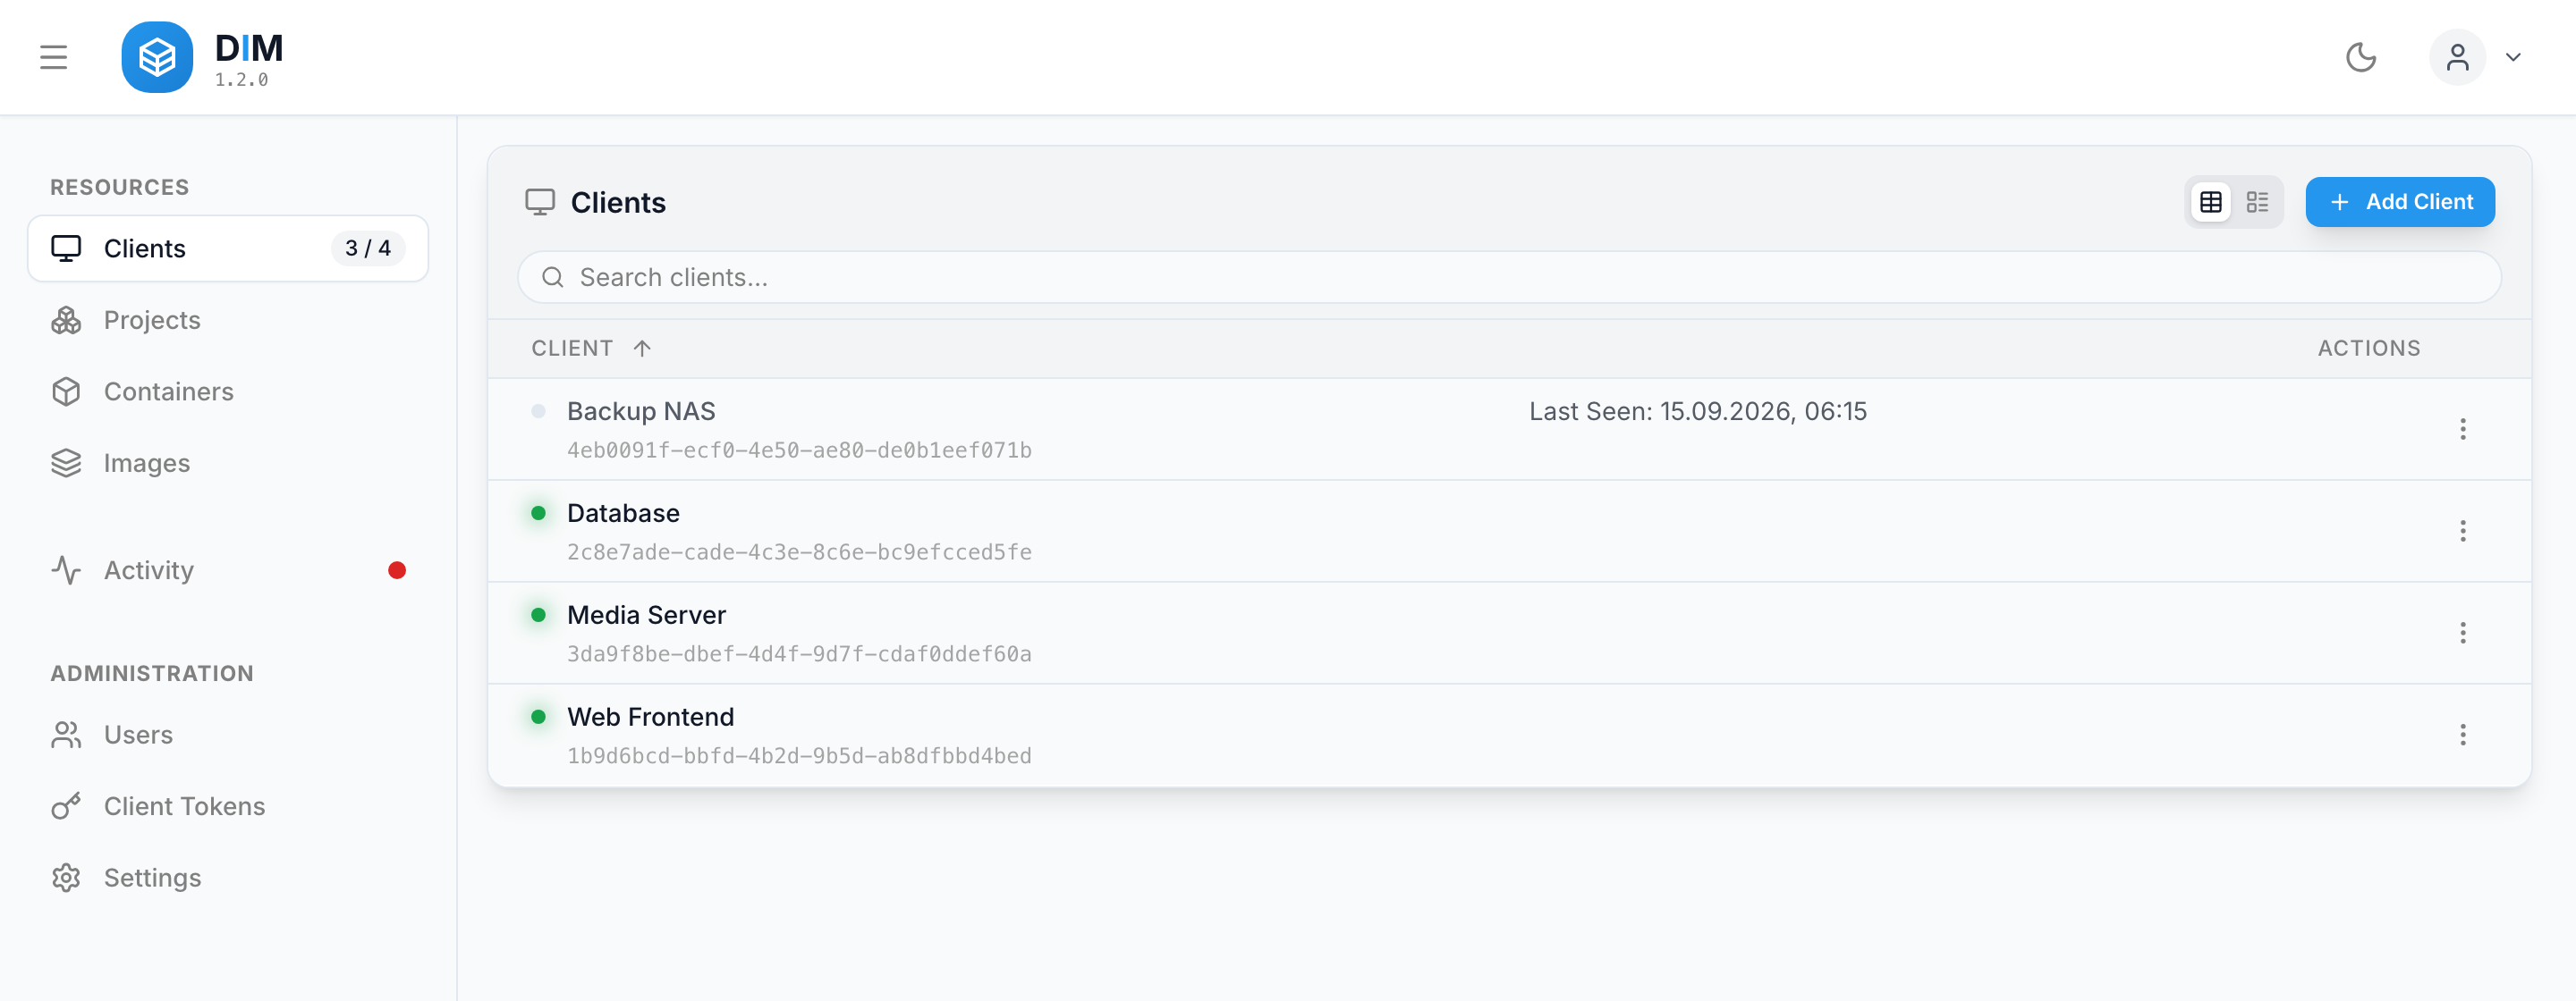Go to Client Tokens
2576x1001 pixels.
click(x=228, y=806)
